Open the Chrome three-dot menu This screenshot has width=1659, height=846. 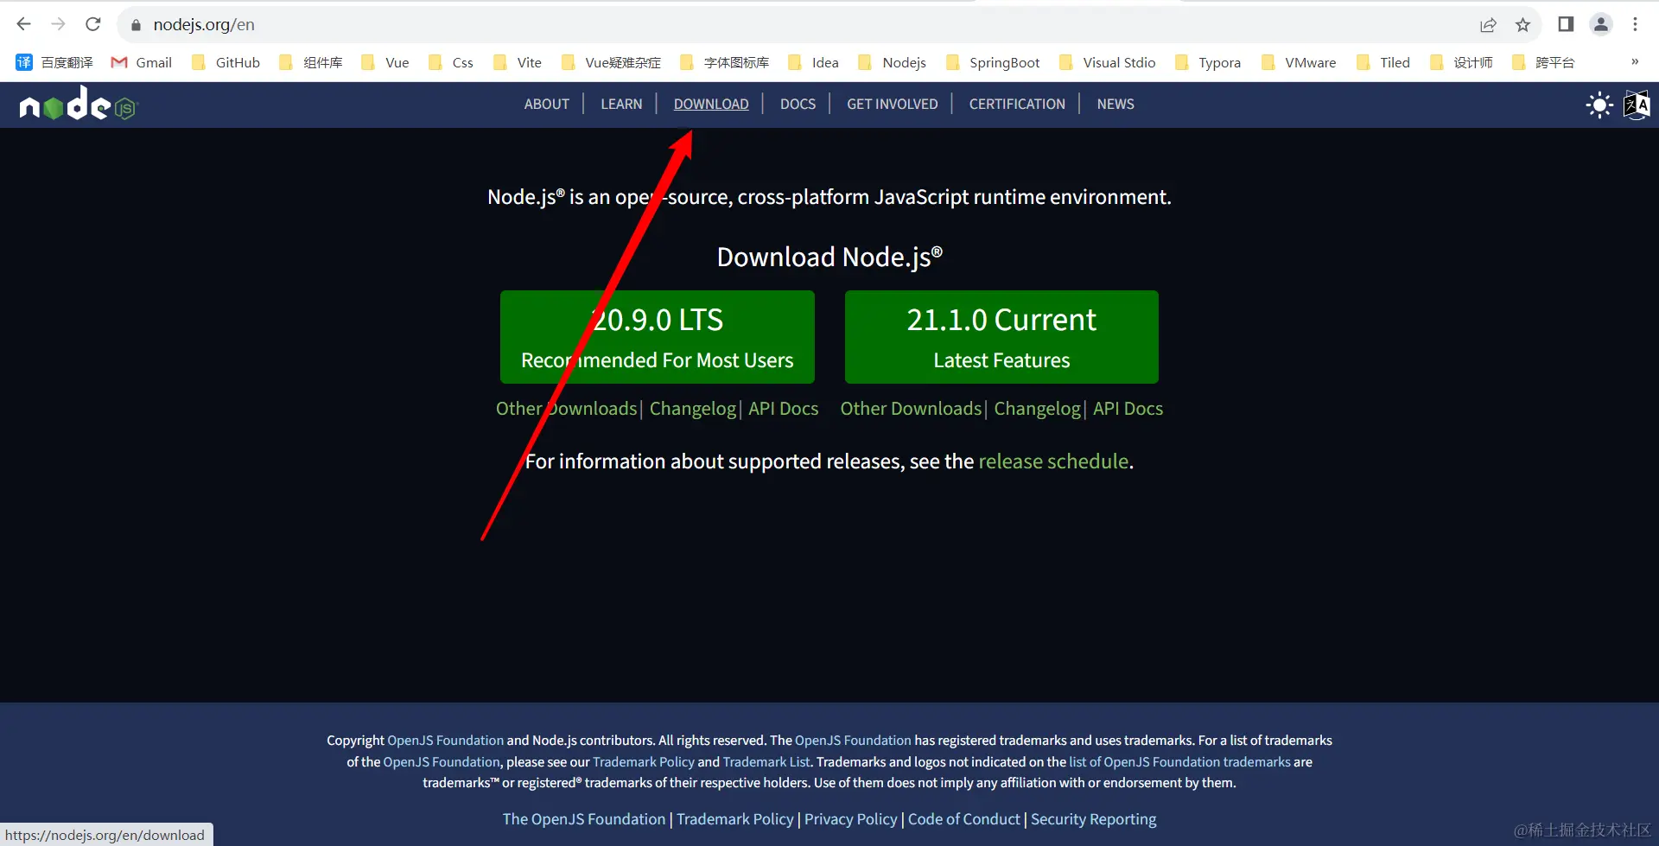(1635, 24)
